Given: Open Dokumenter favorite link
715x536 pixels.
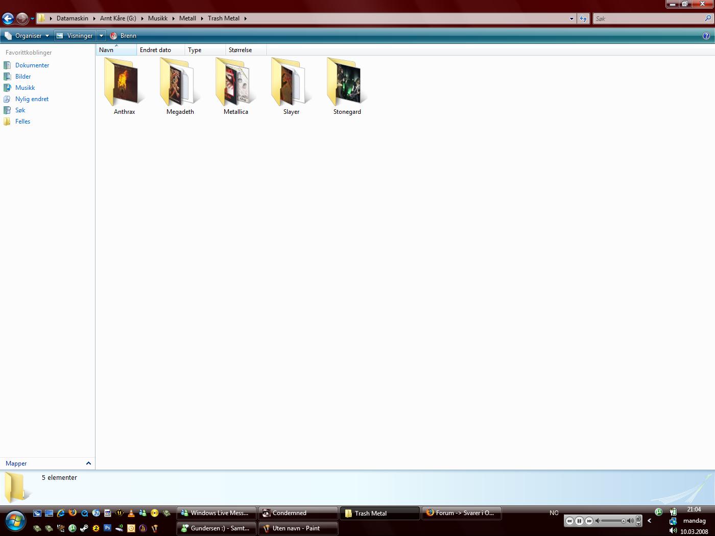Looking at the screenshot, I should point(27,65).
